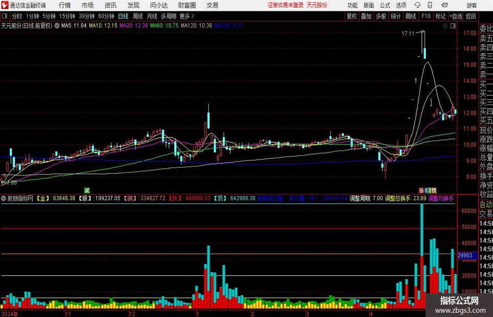Switch to 5分钟 period tab
493x317 pixels.
pos(49,16)
